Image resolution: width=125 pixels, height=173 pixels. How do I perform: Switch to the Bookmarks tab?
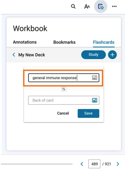click(64, 42)
